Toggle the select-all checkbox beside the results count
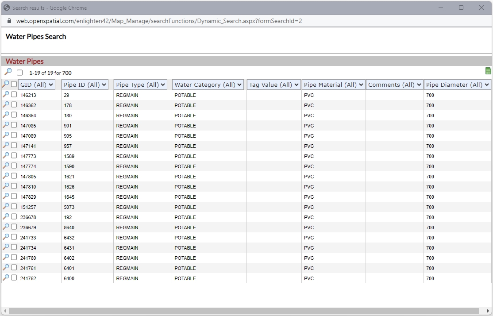 pyautogui.click(x=19, y=73)
